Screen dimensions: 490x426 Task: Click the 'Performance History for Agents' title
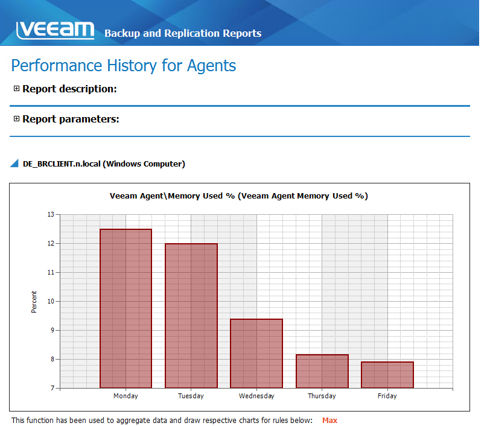(x=124, y=66)
